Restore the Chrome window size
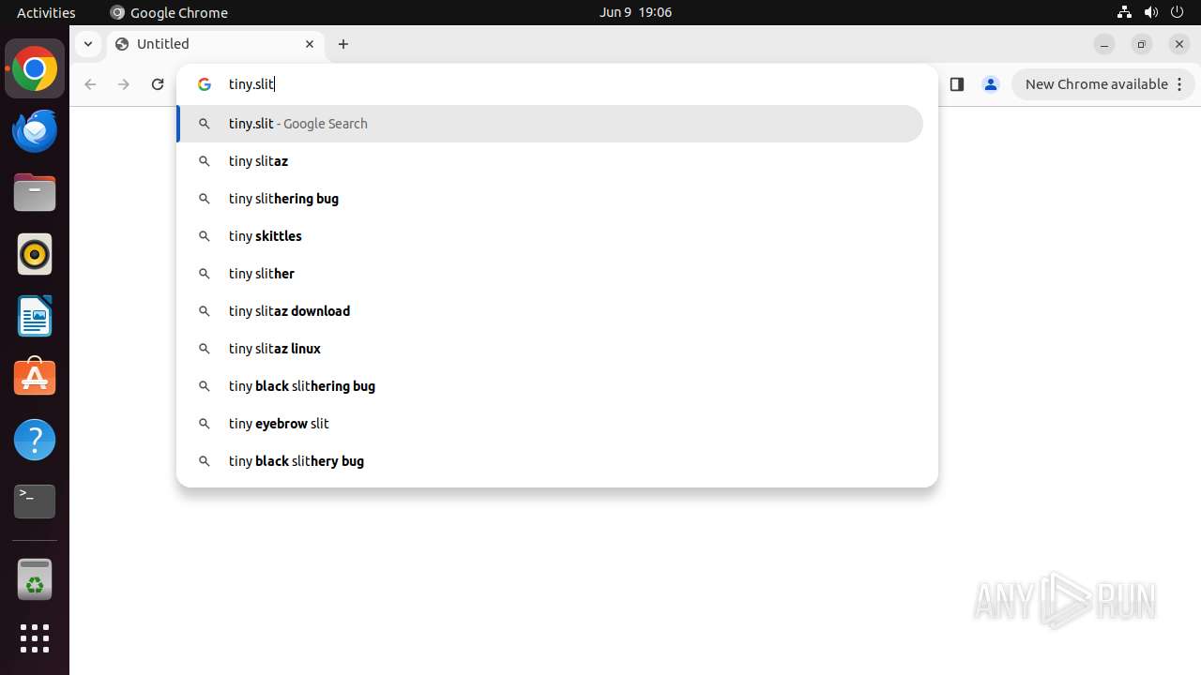The image size is (1201, 675). [x=1142, y=44]
